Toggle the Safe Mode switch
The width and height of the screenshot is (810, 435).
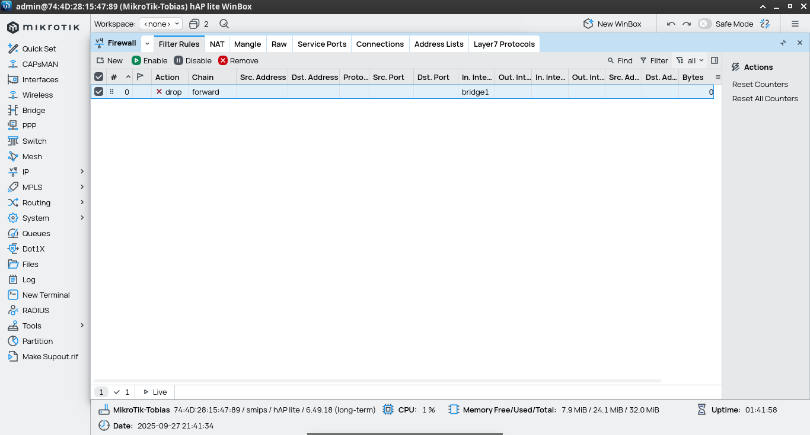[x=704, y=24]
